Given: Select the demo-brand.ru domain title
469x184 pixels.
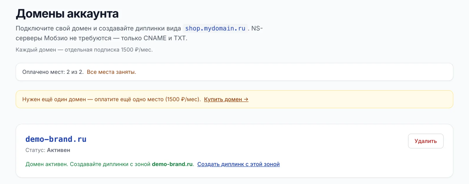Looking at the screenshot, I should (56, 139).
